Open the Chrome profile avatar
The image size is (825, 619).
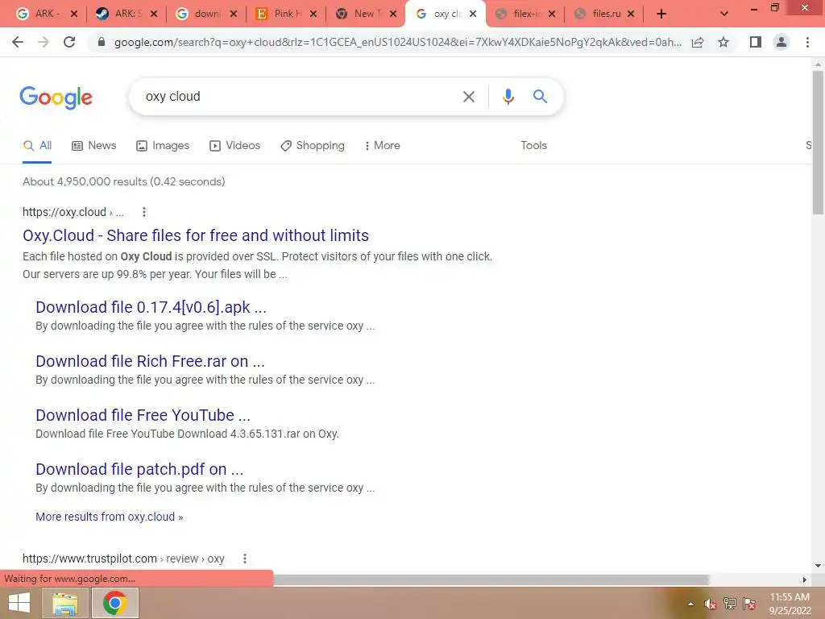(781, 42)
